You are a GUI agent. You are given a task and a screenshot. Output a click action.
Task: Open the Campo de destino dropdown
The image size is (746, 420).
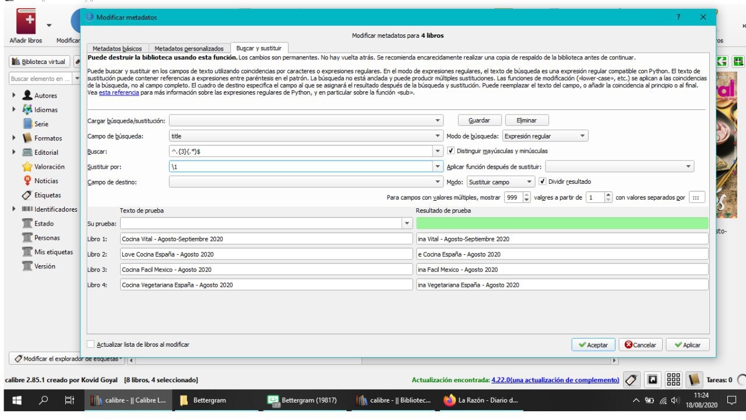[307, 182]
